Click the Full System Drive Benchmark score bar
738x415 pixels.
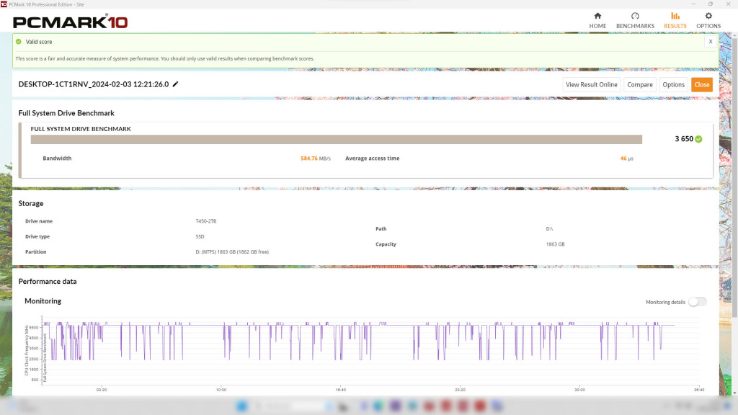[336, 139]
